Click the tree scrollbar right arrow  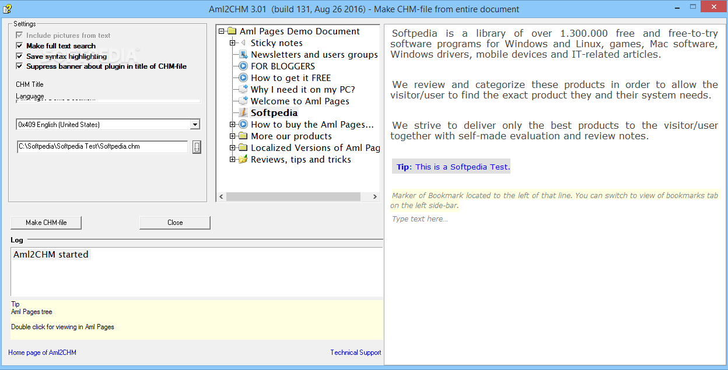pos(375,197)
